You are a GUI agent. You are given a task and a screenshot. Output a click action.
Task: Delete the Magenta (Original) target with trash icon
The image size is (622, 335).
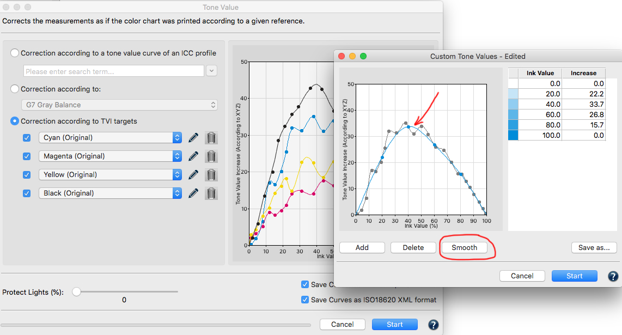click(x=211, y=156)
